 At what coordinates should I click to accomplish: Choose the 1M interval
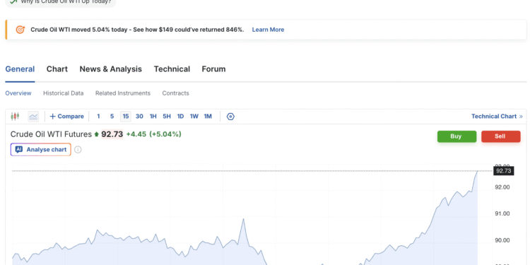(x=208, y=117)
